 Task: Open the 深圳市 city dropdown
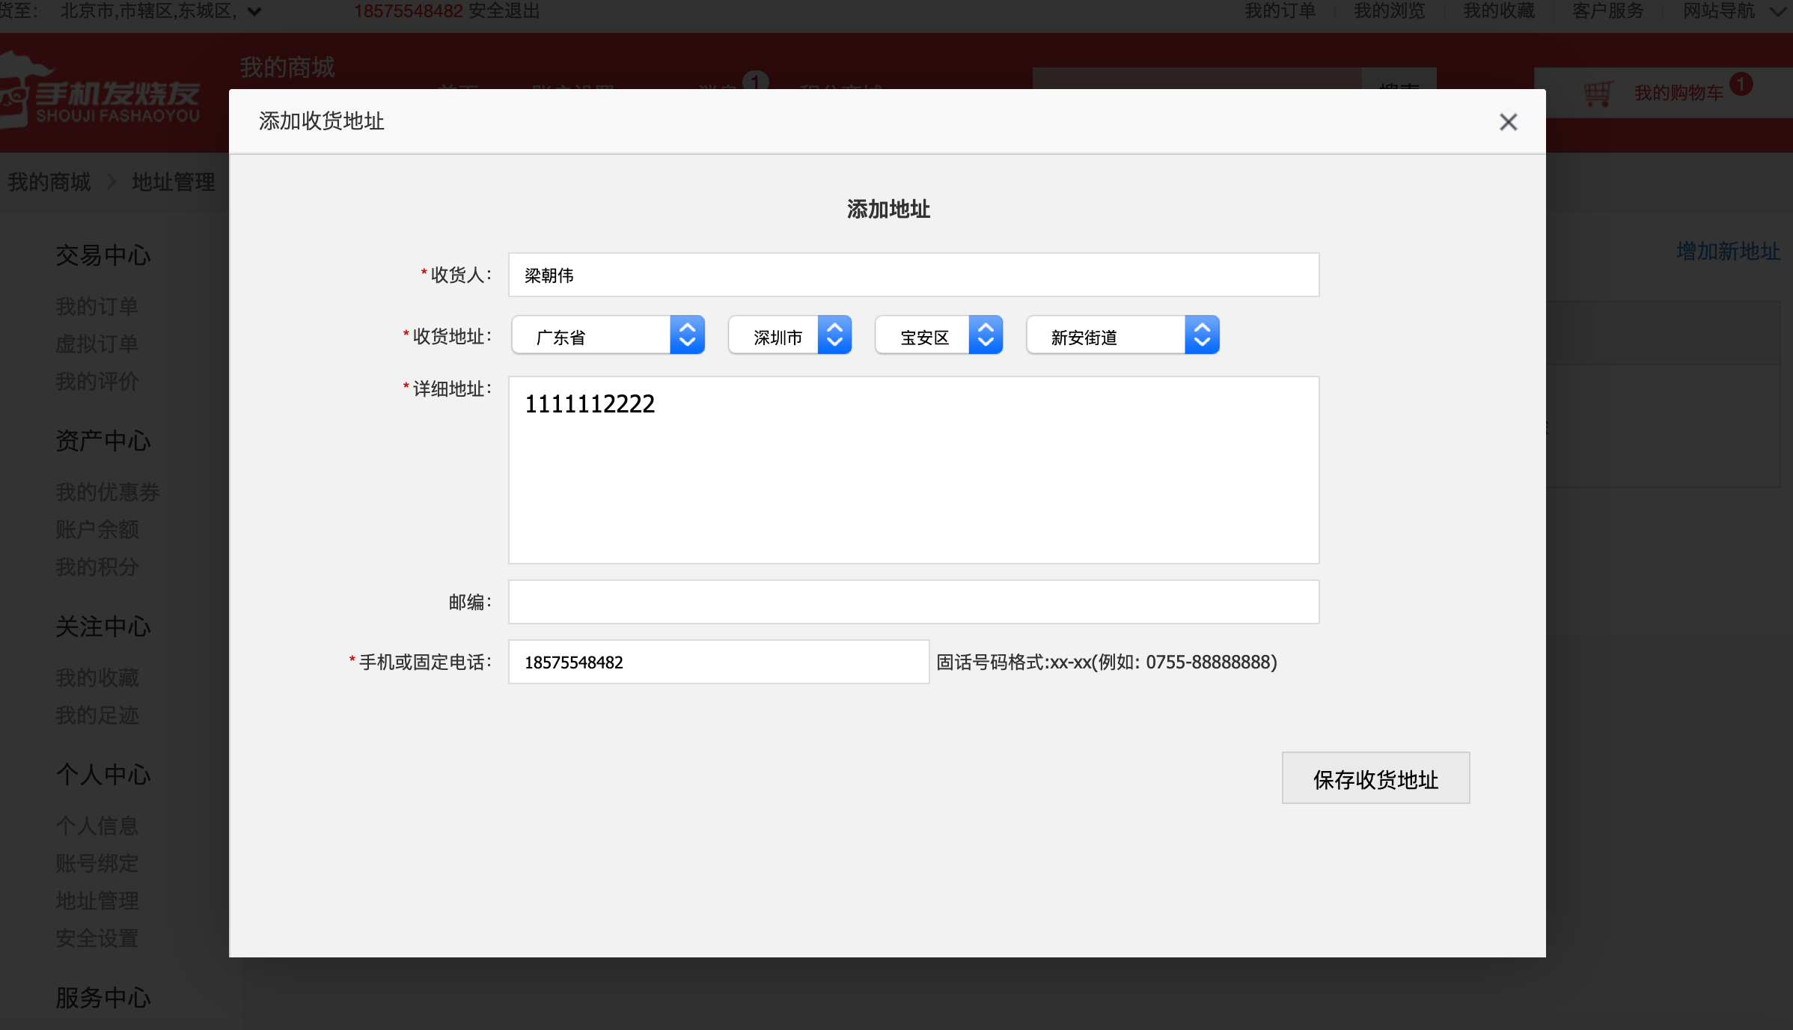click(790, 335)
